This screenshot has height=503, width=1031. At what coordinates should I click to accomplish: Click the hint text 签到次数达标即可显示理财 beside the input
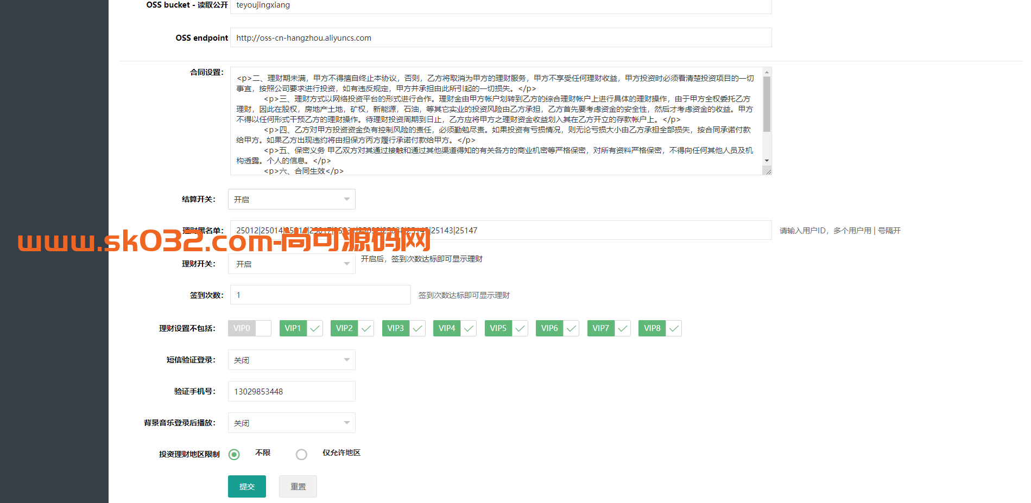coord(464,295)
